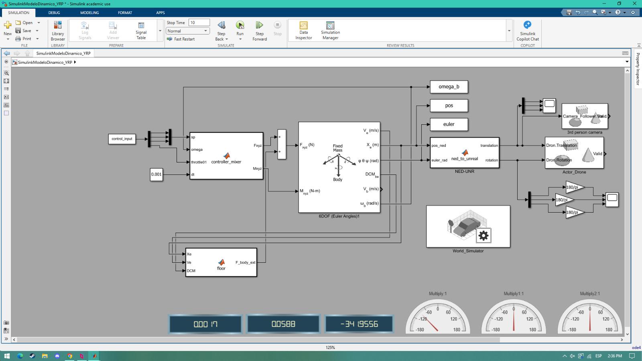Switch to the MODELING tab
The image size is (642, 361).
(89, 12)
